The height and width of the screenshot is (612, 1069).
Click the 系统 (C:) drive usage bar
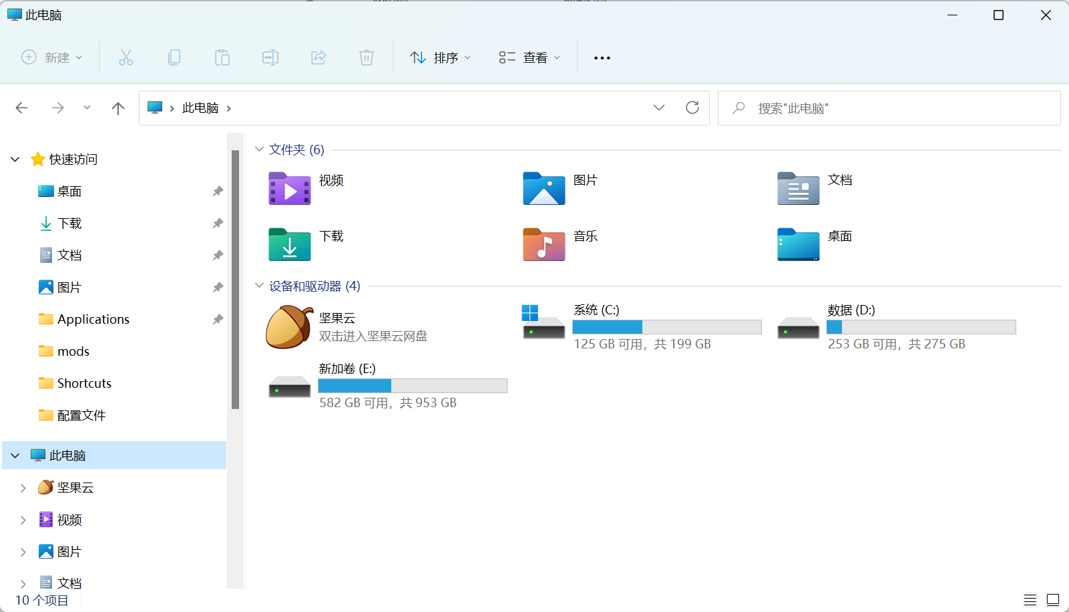pos(666,327)
